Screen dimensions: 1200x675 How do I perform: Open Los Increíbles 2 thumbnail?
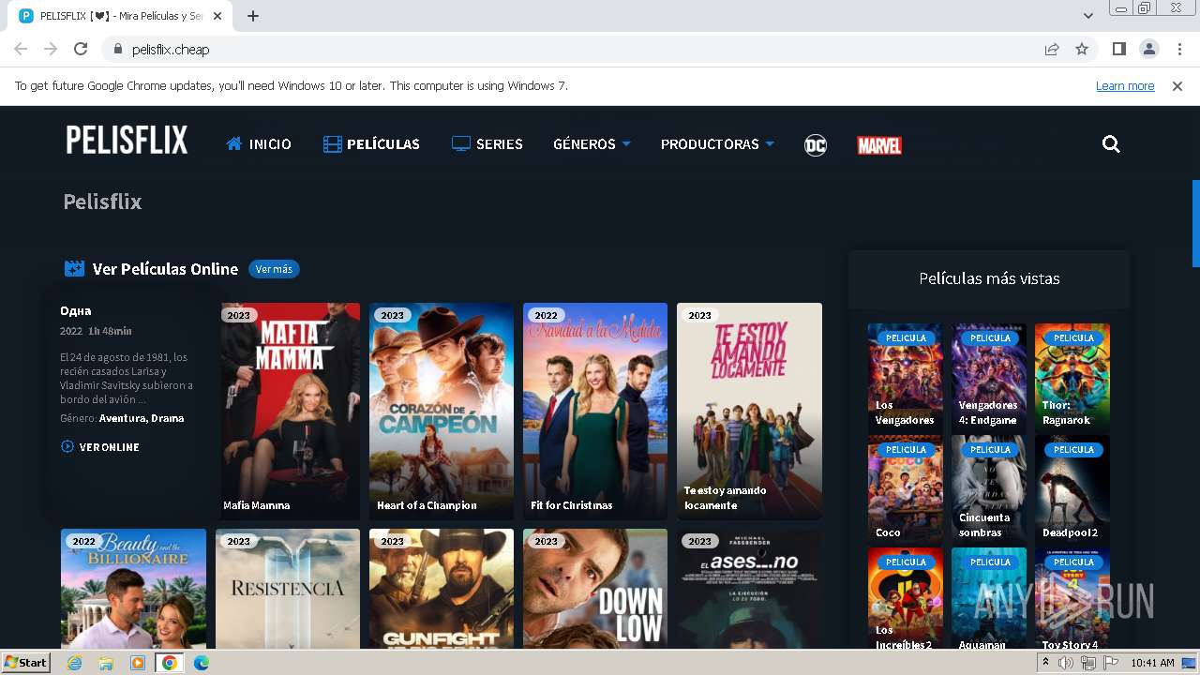[905, 598]
